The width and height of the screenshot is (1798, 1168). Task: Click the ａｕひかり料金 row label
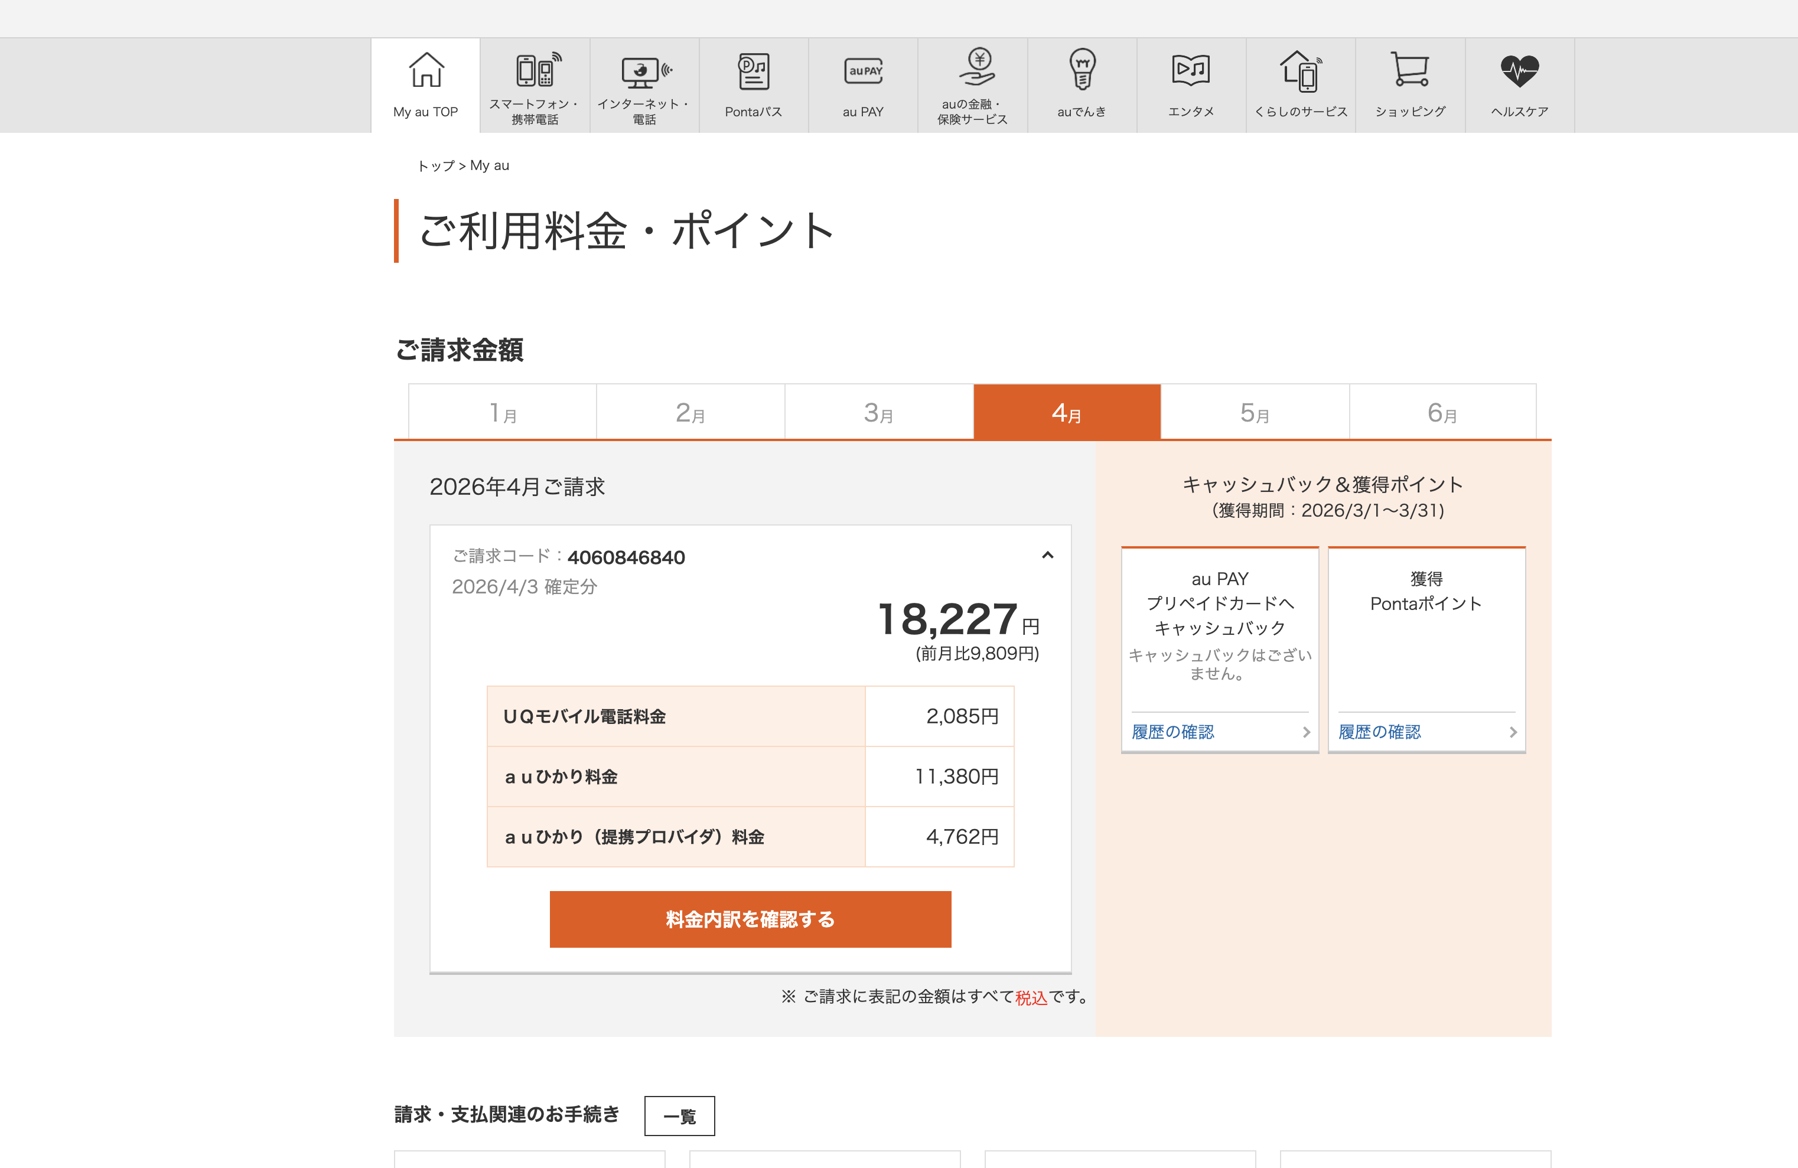point(561,777)
